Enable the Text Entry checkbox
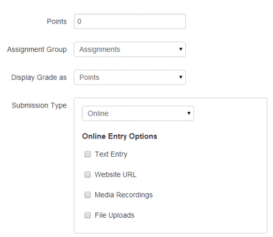Screen dimensions: 273x237 (x=87, y=154)
